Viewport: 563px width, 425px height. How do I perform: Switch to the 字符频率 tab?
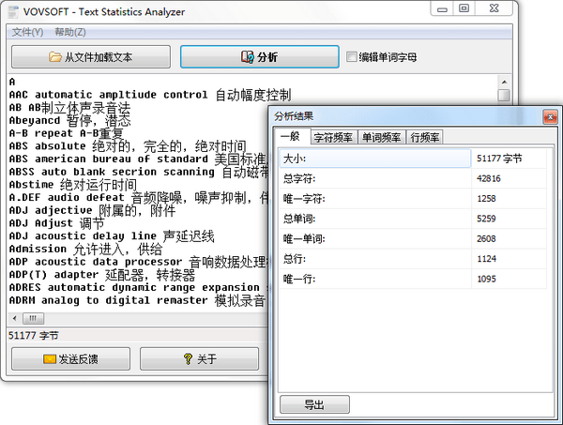(333, 138)
